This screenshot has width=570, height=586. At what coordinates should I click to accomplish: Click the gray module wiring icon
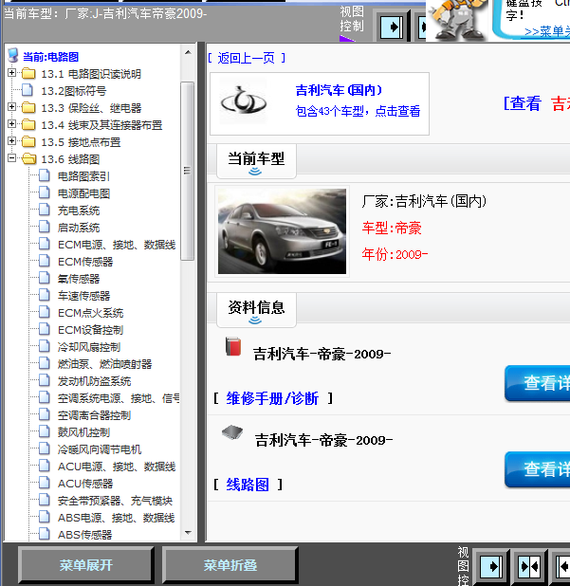coord(232,432)
